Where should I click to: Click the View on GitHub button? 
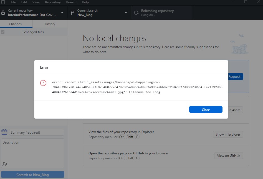click(x=229, y=155)
